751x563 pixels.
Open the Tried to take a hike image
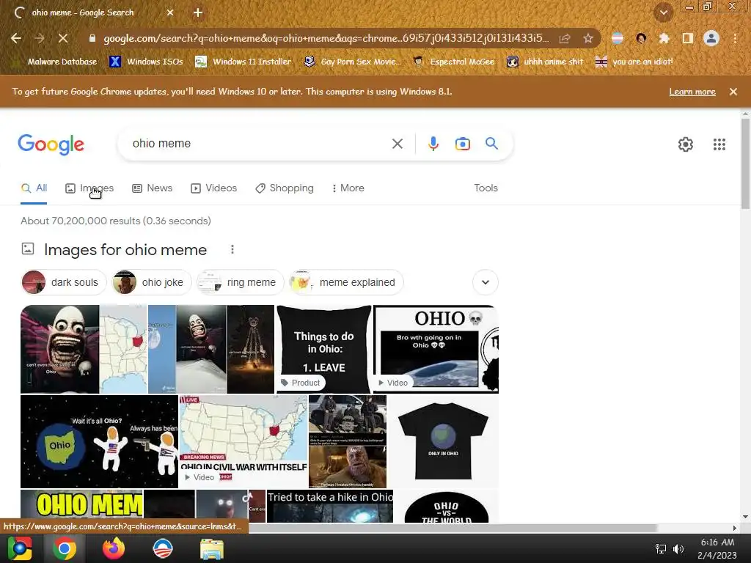pos(330,506)
